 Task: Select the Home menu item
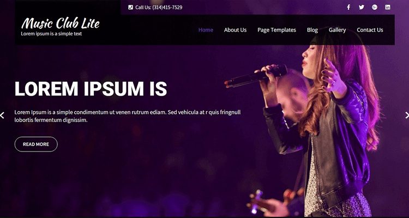[x=206, y=30]
